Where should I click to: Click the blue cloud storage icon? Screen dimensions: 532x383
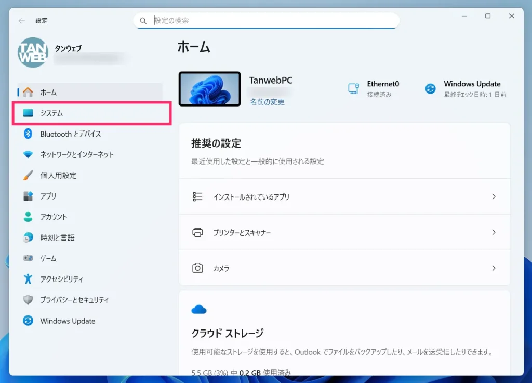(x=199, y=309)
